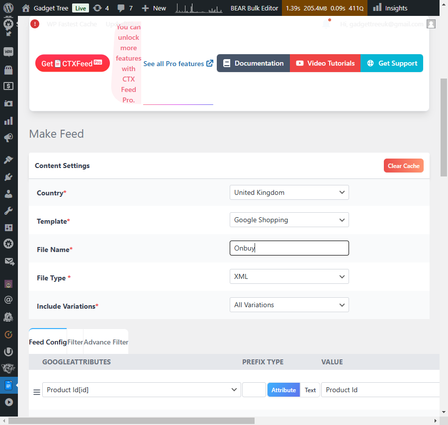Screen dimensions: 448x425
Task: Open Payments dollar sidebar icon
Action: pyautogui.click(x=8, y=86)
